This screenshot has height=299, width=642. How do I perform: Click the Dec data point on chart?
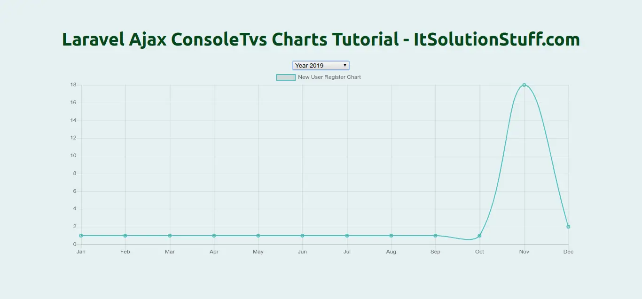[x=568, y=227]
